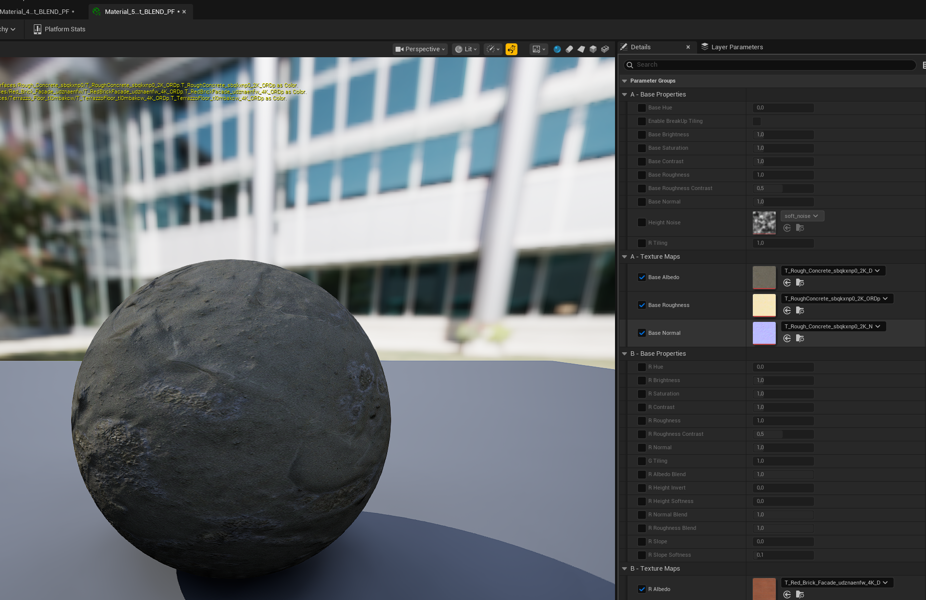Click the Base Roughness Contrast slider

point(783,189)
